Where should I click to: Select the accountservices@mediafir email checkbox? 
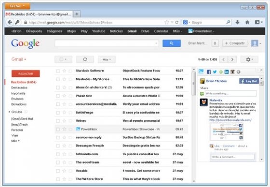pos(58,104)
